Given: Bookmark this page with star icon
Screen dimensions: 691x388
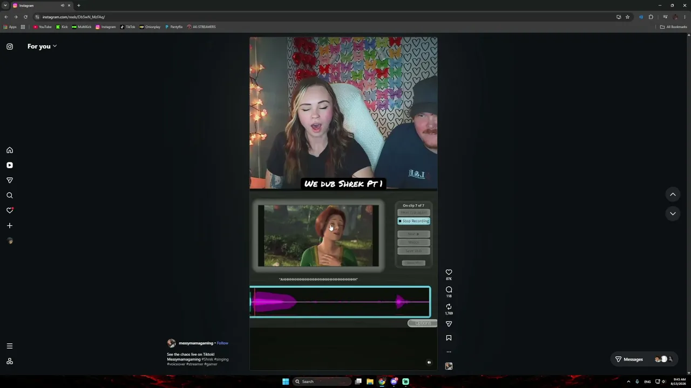Looking at the screenshot, I should click(627, 17).
